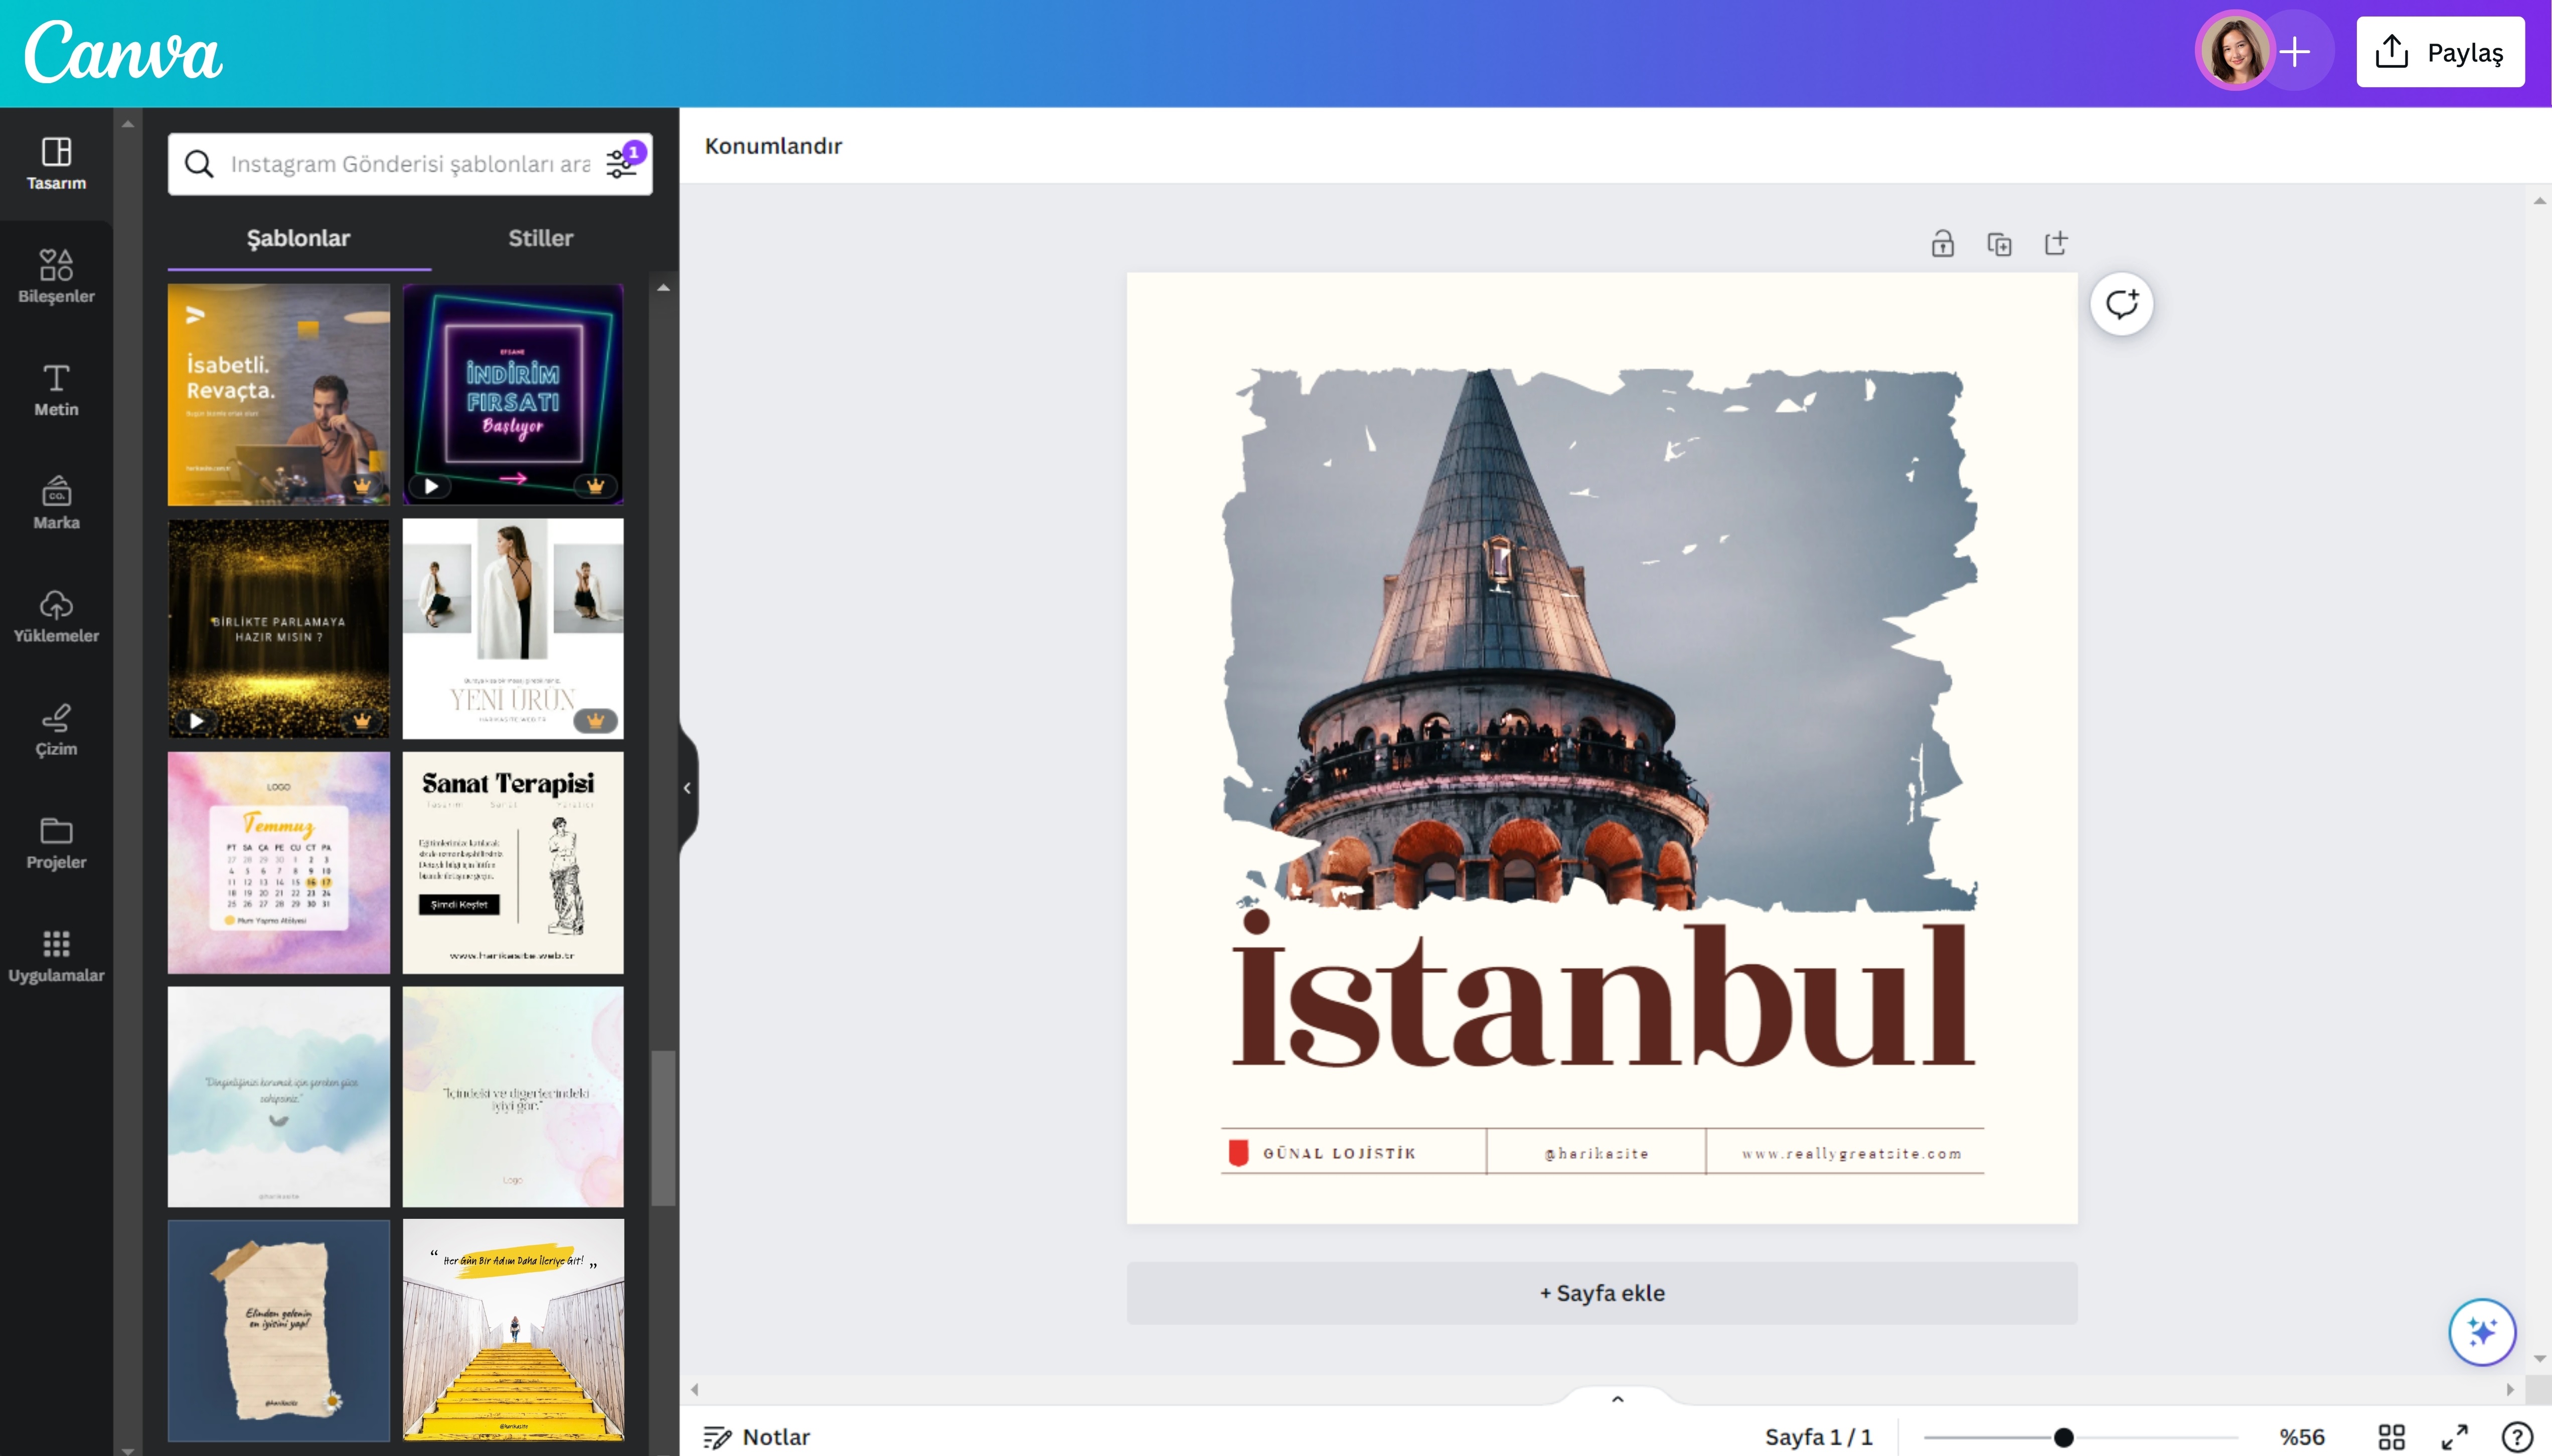The height and width of the screenshot is (1456, 2552).
Task: Select the GÜNAL LOJİSTİK text on canvas
Action: click(1339, 1153)
